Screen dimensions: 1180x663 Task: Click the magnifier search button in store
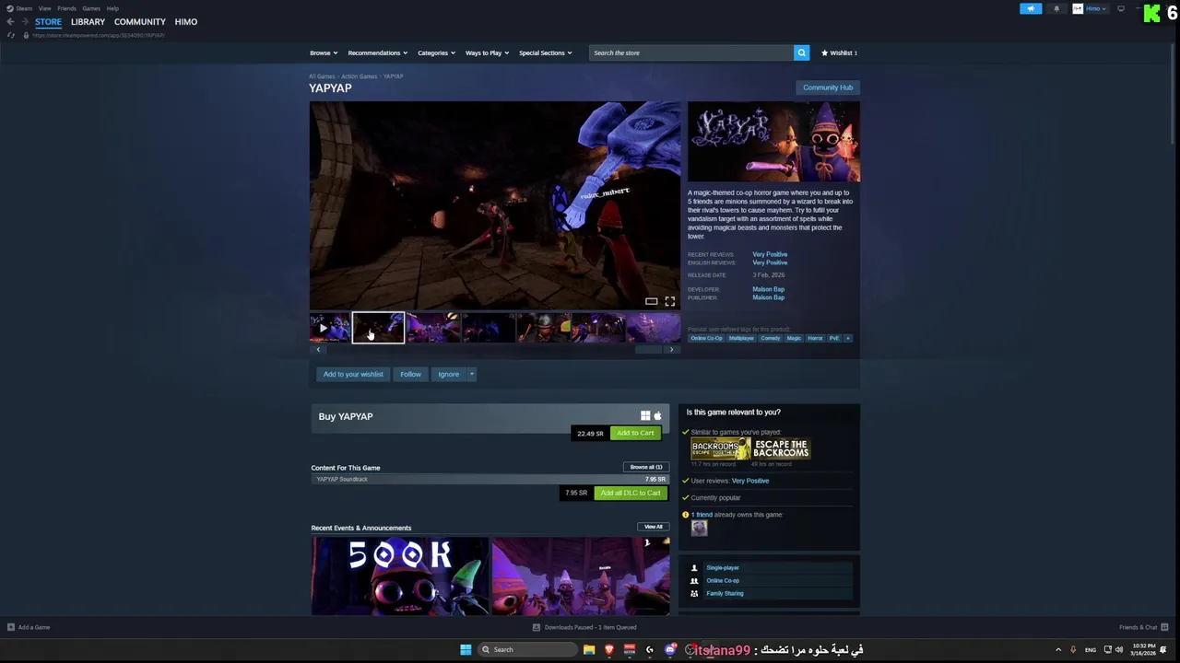pos(801,52)
